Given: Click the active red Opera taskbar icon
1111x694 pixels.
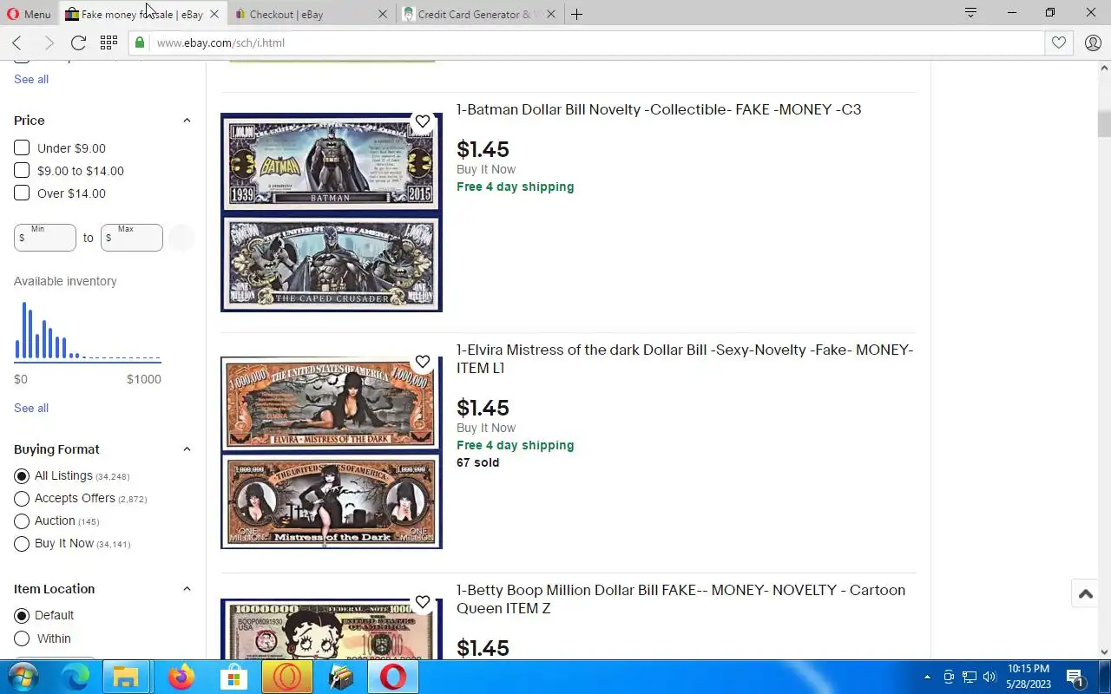Looking at the screenshot, I should (393, 678).
